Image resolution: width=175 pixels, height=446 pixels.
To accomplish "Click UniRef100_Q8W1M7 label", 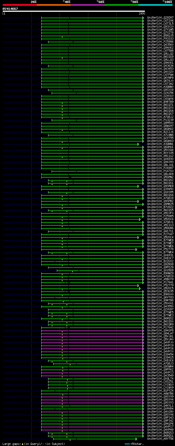I will click(160, 126).
